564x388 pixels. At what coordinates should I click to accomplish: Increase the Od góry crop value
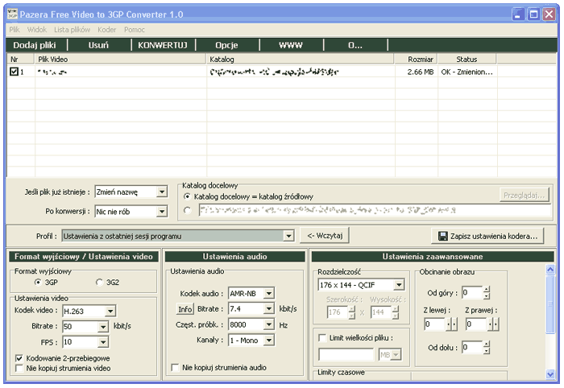[487, 289]
